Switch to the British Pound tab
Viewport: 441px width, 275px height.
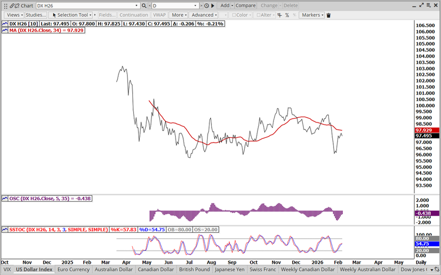194,269
